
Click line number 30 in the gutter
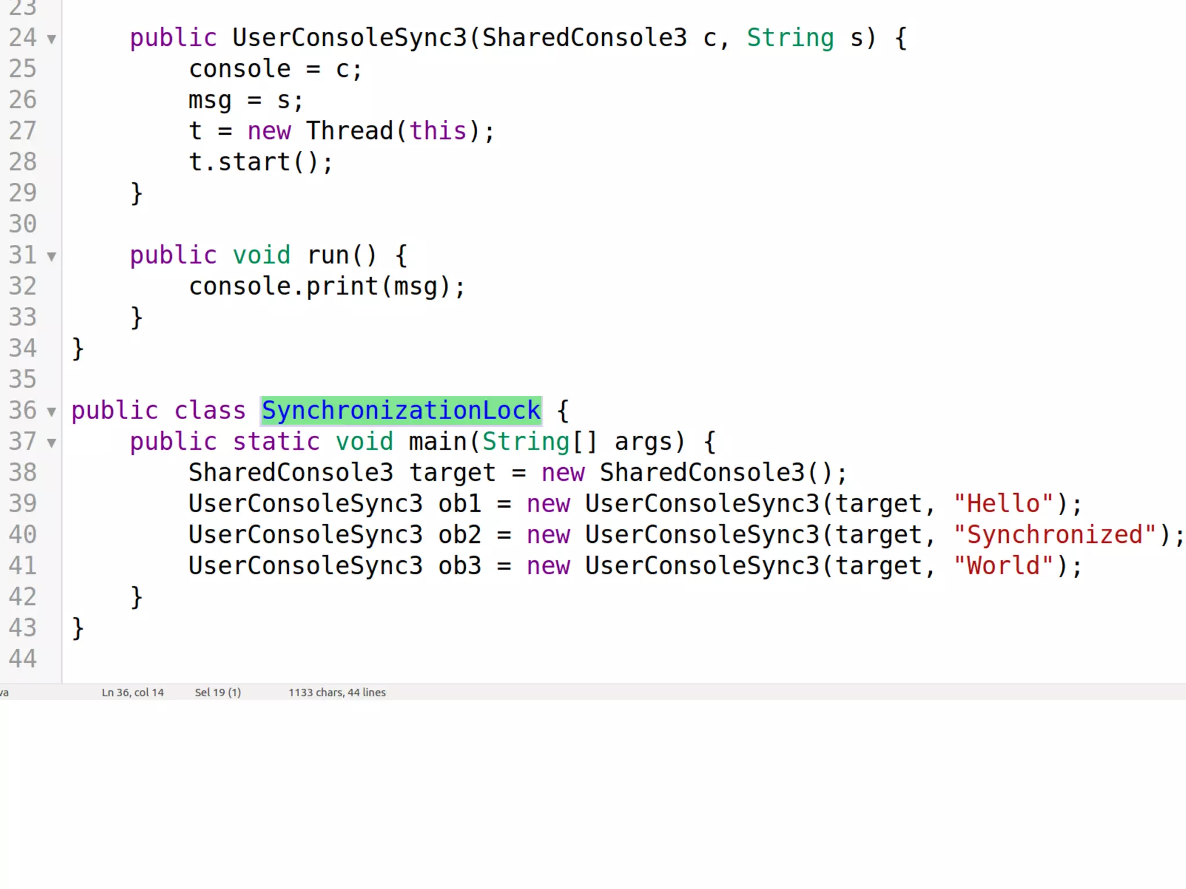point(23,225)
